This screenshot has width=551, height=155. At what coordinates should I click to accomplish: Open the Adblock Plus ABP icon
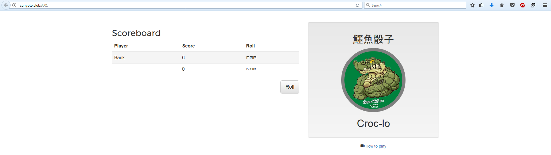[x=523, y=5]
